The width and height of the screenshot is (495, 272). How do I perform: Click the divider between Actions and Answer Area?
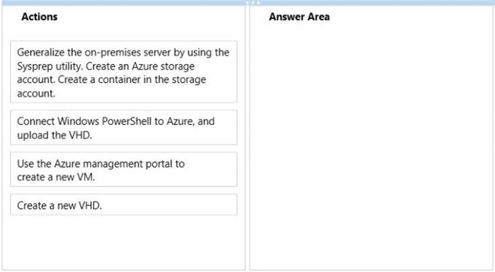click(x=247, y=138)
